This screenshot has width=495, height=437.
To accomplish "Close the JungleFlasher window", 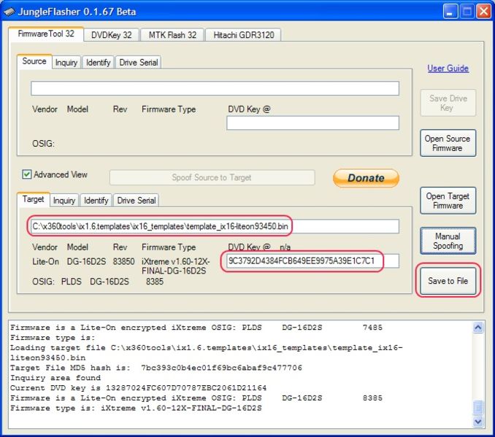I will 483,12.
